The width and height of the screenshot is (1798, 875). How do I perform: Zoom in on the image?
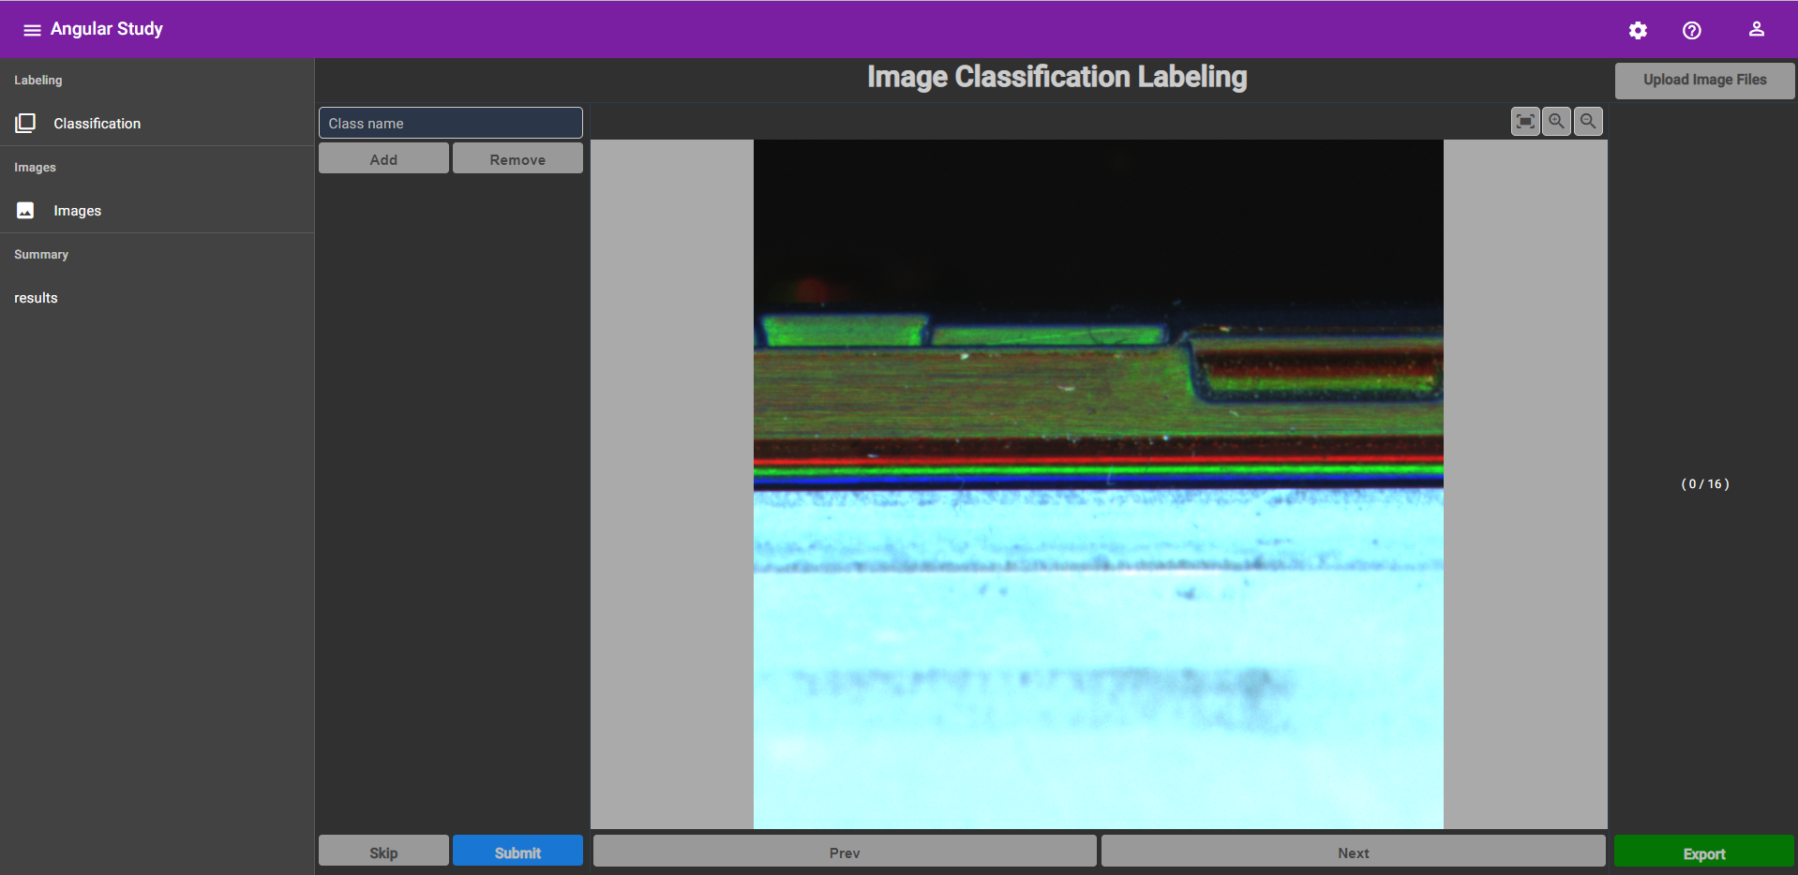pyautogui.click(x=1556, y=121)
